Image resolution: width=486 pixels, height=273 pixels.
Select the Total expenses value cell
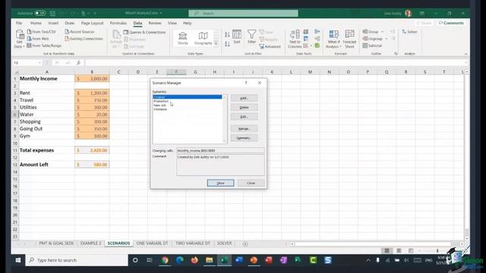(x=92, y=150)
